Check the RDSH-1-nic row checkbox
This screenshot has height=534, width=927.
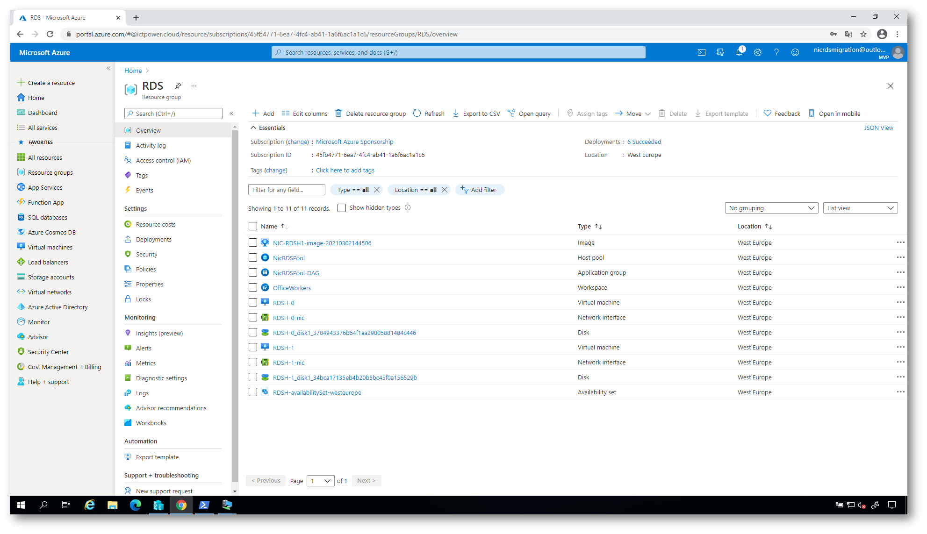point(253,362)
